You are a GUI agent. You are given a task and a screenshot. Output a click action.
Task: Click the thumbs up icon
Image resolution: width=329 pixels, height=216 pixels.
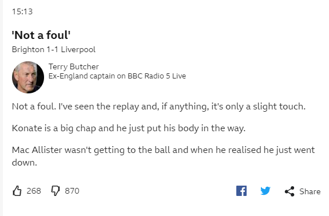click(x=17, y=191)
